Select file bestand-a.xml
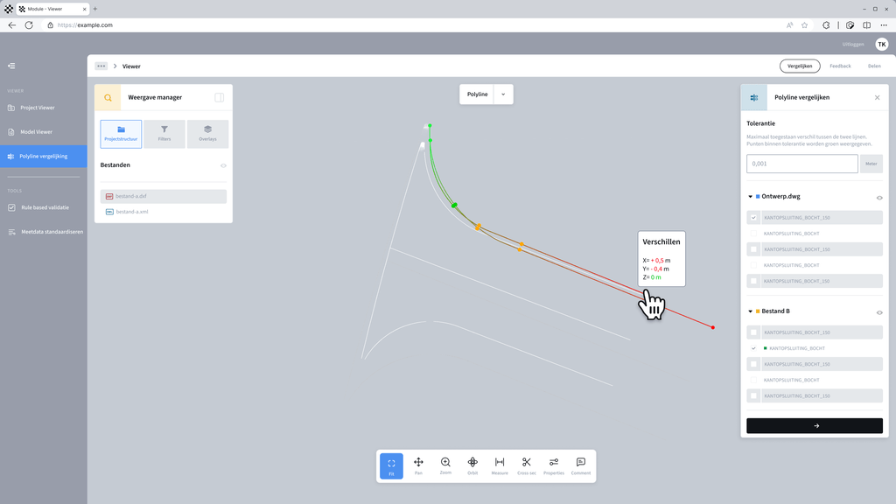Viewport: 896px width, 504px height. 164,212
